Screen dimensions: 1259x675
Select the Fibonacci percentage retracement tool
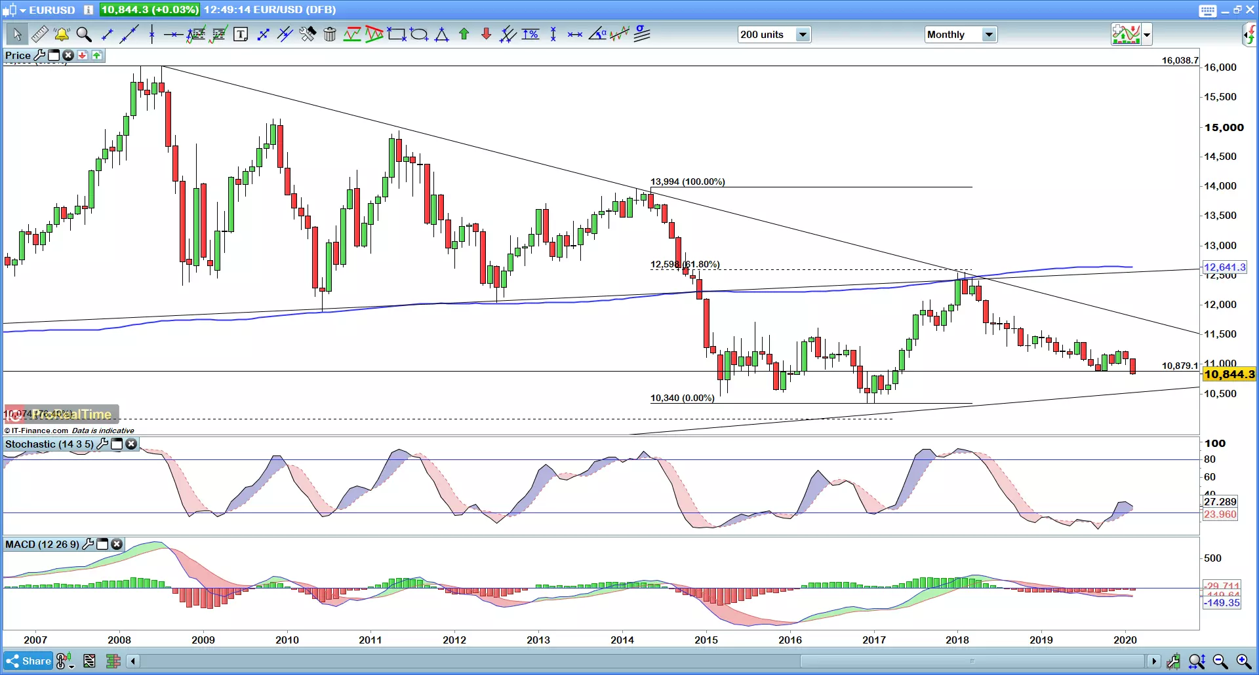click(x=530, y=34)
